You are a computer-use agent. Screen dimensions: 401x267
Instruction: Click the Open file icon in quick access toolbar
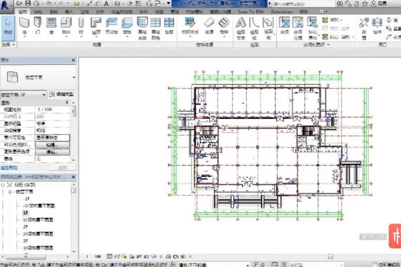tap(19, 4)
